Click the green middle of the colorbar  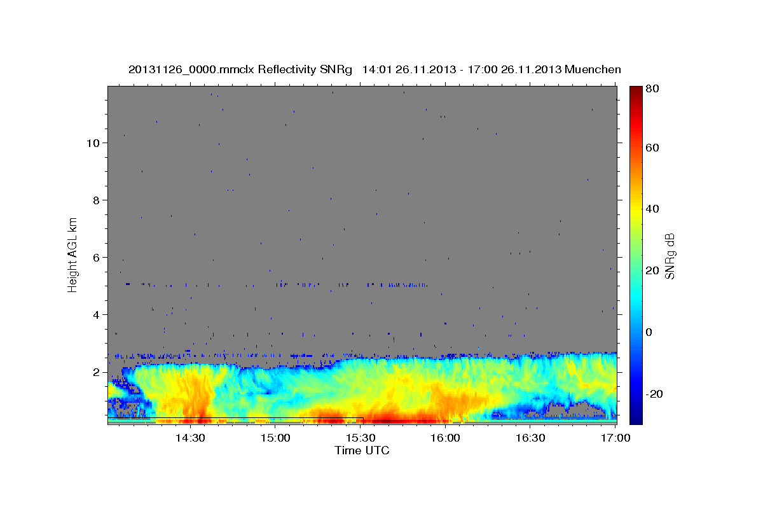click(636, 254)
